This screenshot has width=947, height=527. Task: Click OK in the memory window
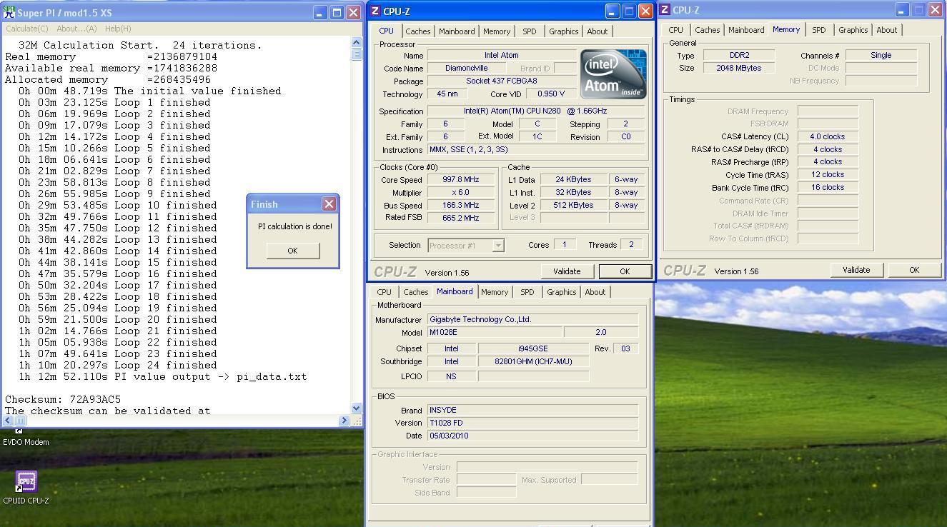pos(914,270)
